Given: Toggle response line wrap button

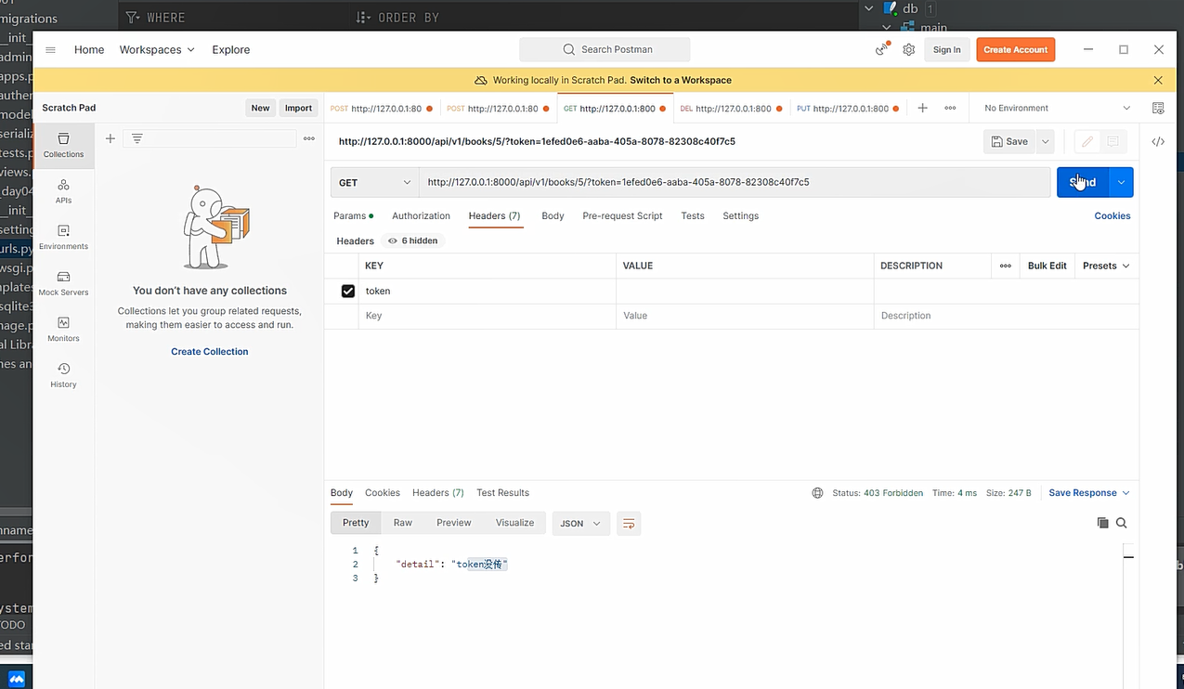Looking at the screenshot, I should pyautogui.click(x=629, y=524).
